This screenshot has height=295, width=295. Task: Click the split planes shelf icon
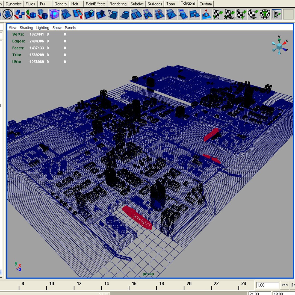click(136, 14)
